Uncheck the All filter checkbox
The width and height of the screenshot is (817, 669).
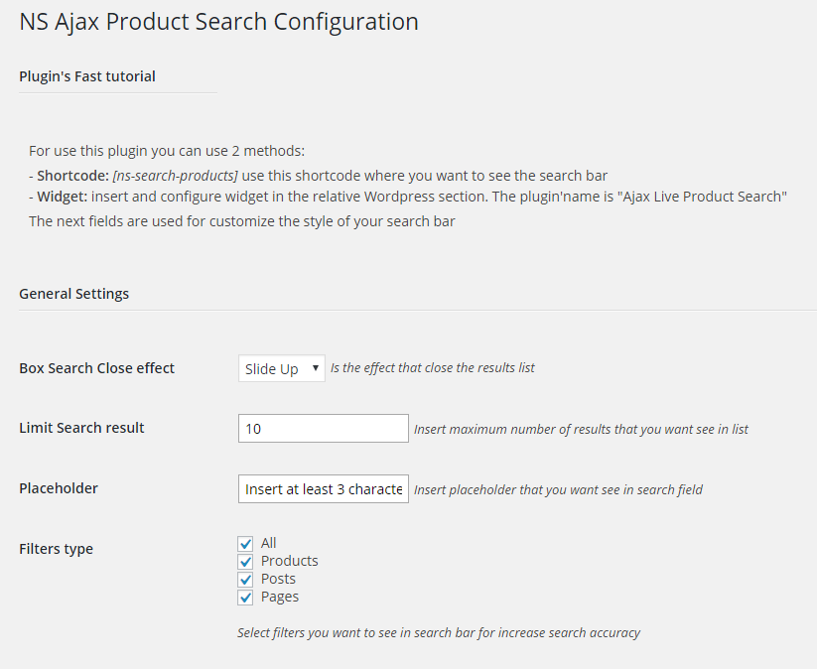pyautogui.click(x=245, y=543)
